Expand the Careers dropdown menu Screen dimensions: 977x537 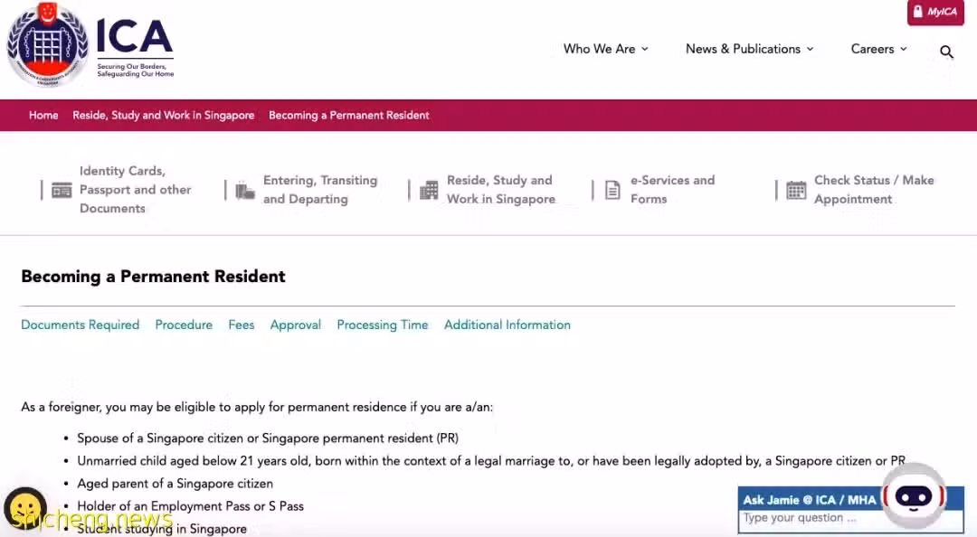tap(878, 49)
